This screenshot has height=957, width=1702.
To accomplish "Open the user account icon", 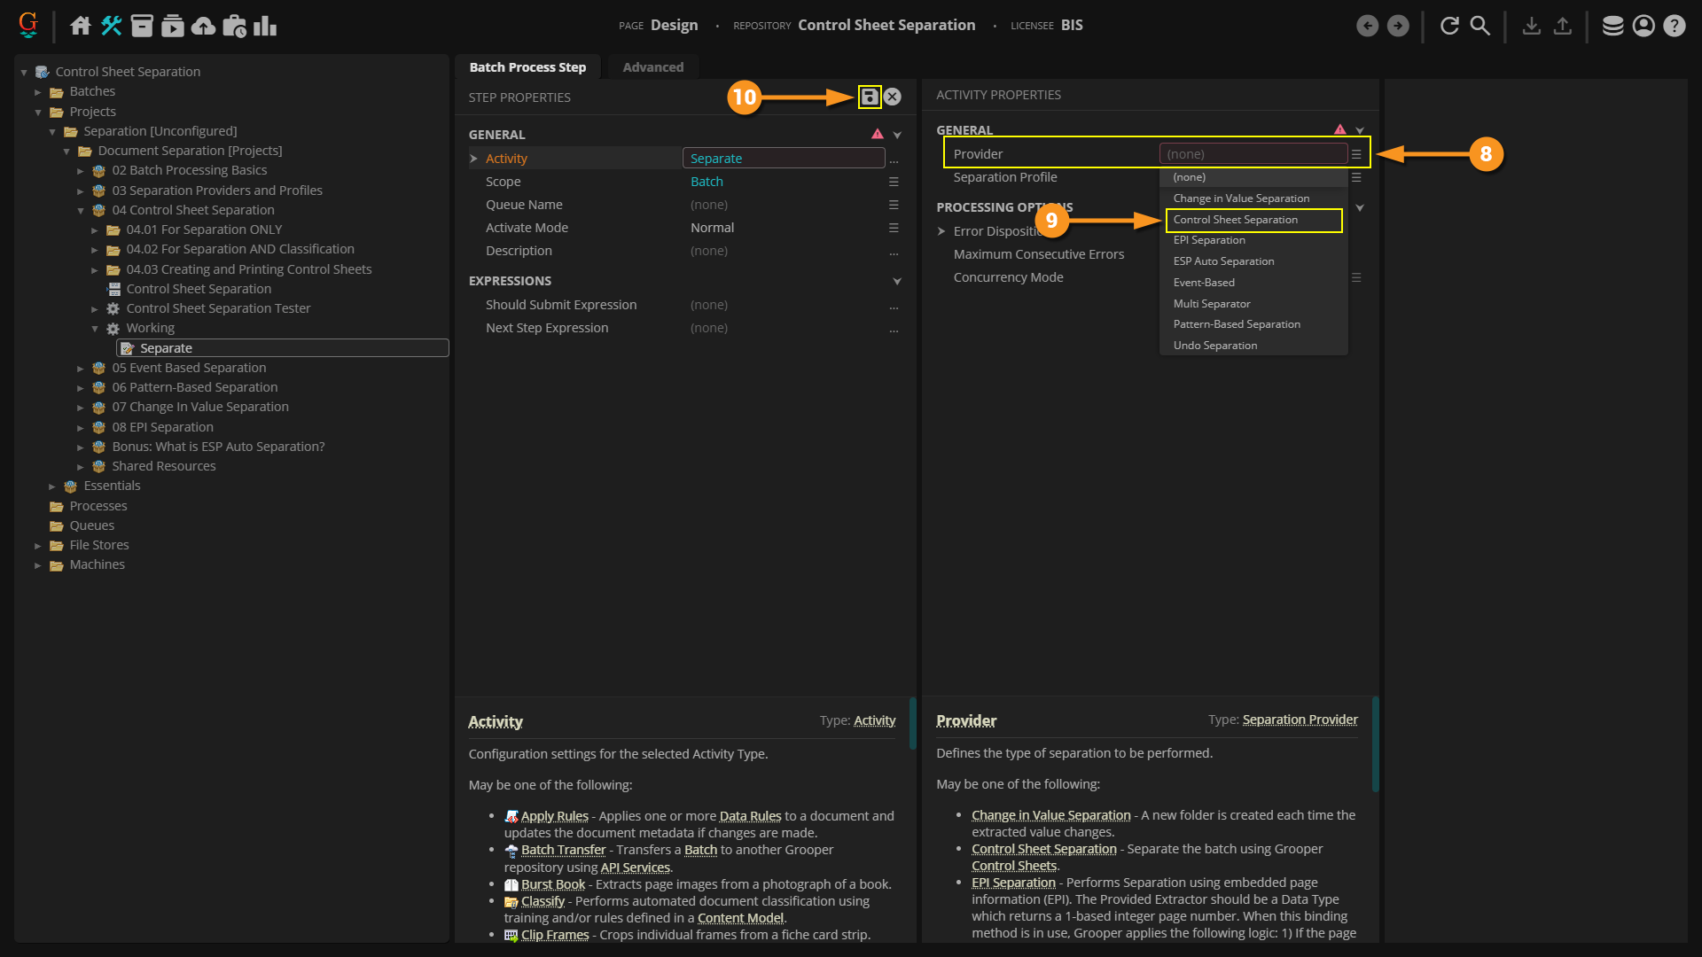I will tap(1643, 26).
